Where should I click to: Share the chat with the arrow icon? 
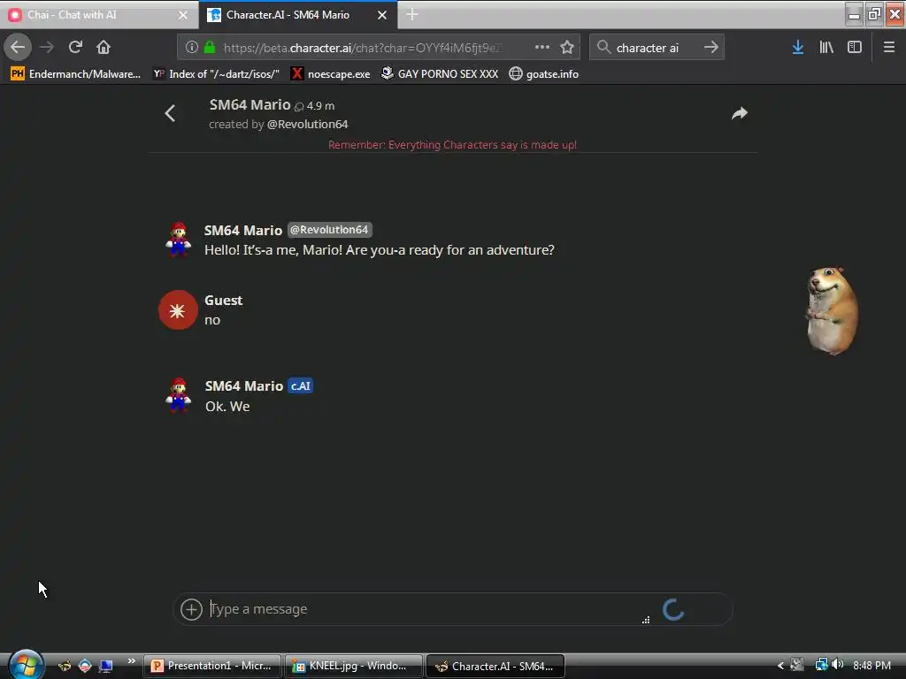tap(740, 113)
